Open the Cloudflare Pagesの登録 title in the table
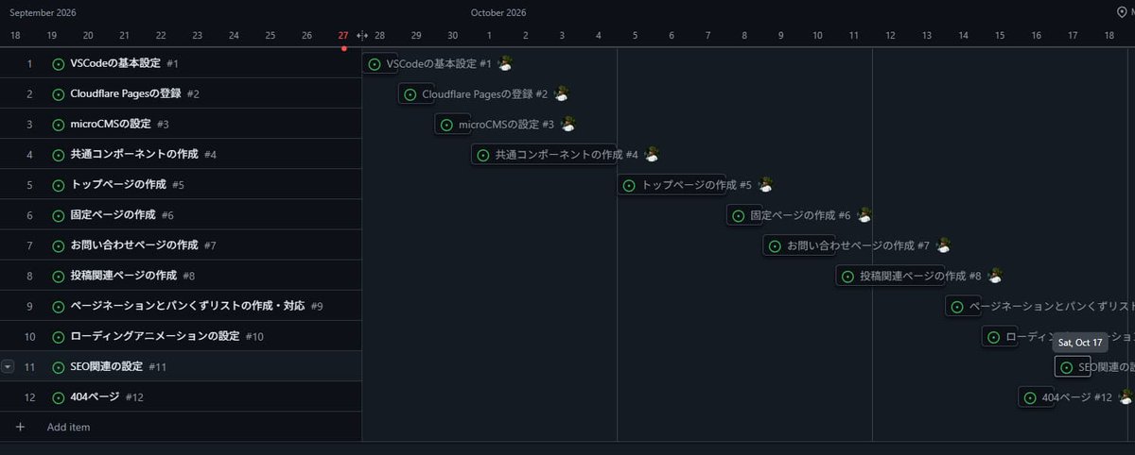Screen dimensions: 1135x455 click(x=126, y=93)
